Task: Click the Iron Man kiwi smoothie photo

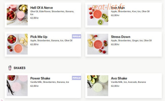Action: (98, 15)
